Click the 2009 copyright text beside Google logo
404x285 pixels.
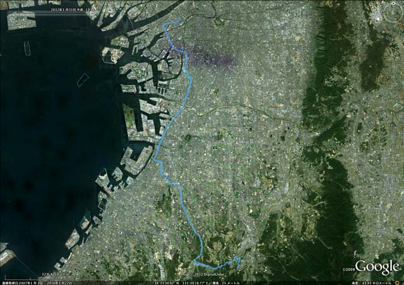click(348, 270)
